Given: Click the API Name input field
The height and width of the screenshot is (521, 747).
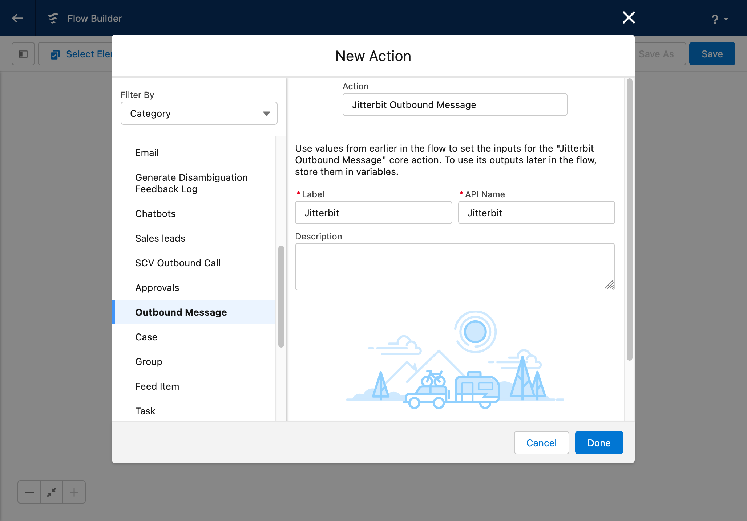Looking at the screenshot, I should [536, 213].
